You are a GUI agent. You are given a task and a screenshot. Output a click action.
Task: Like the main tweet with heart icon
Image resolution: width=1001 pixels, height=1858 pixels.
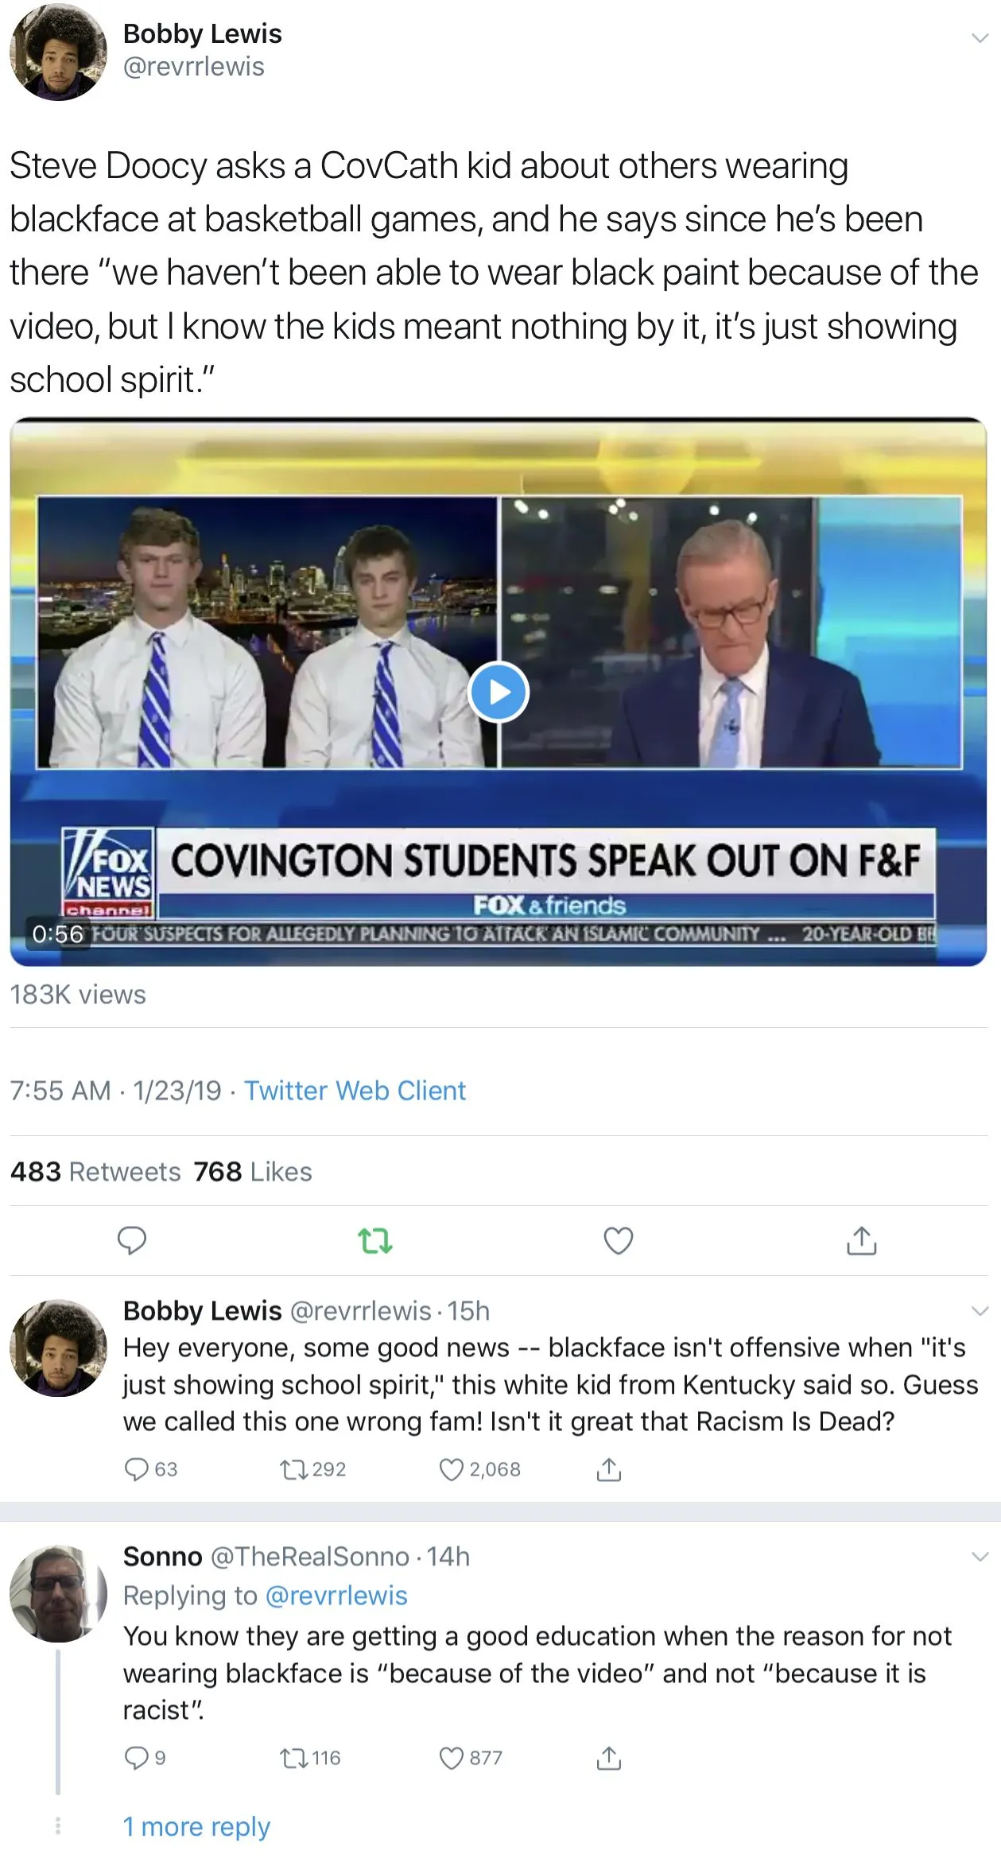tap(619, 1241)
